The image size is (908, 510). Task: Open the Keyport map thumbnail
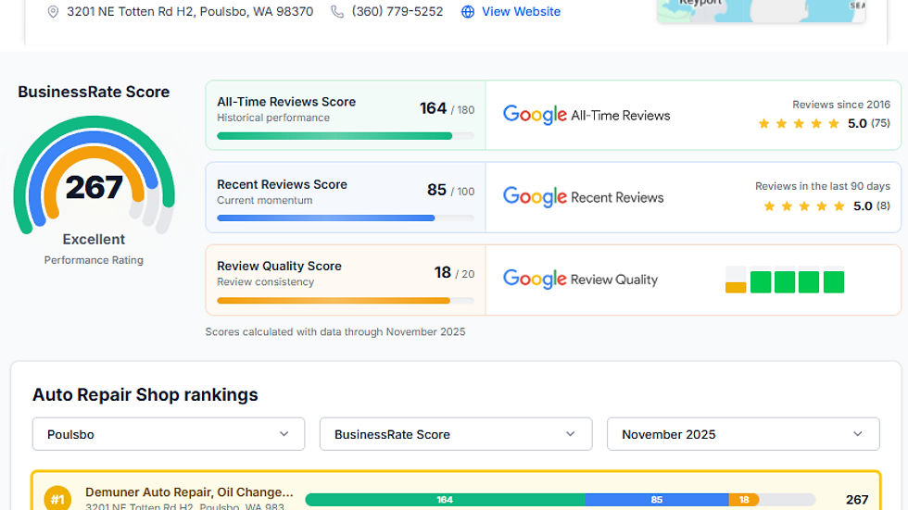[761, 11]
